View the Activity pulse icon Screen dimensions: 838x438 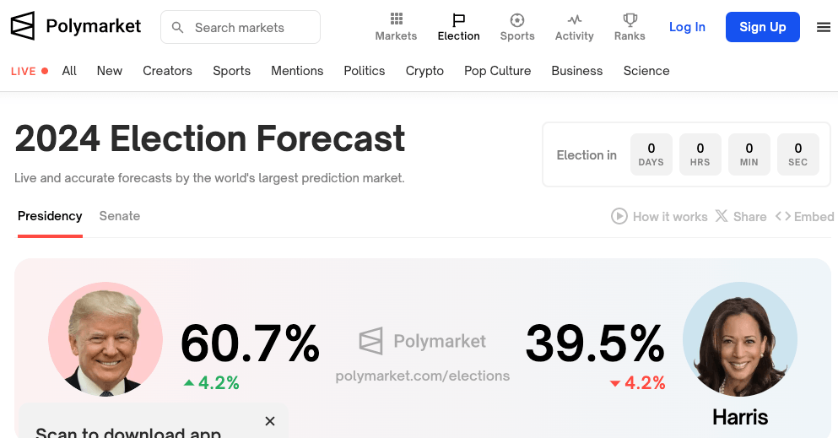(x=574, y=19)
